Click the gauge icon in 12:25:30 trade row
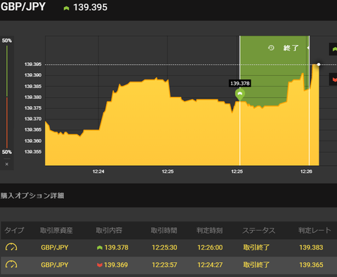The image size is (337, 277). 11,247
